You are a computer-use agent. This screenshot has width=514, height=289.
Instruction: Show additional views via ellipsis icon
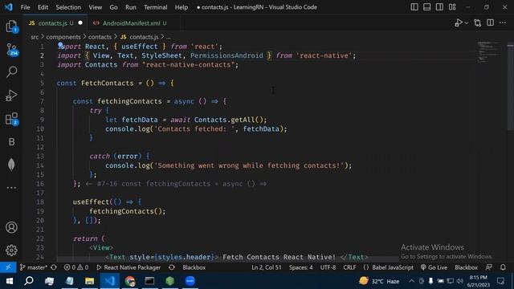tap(11, 188)
